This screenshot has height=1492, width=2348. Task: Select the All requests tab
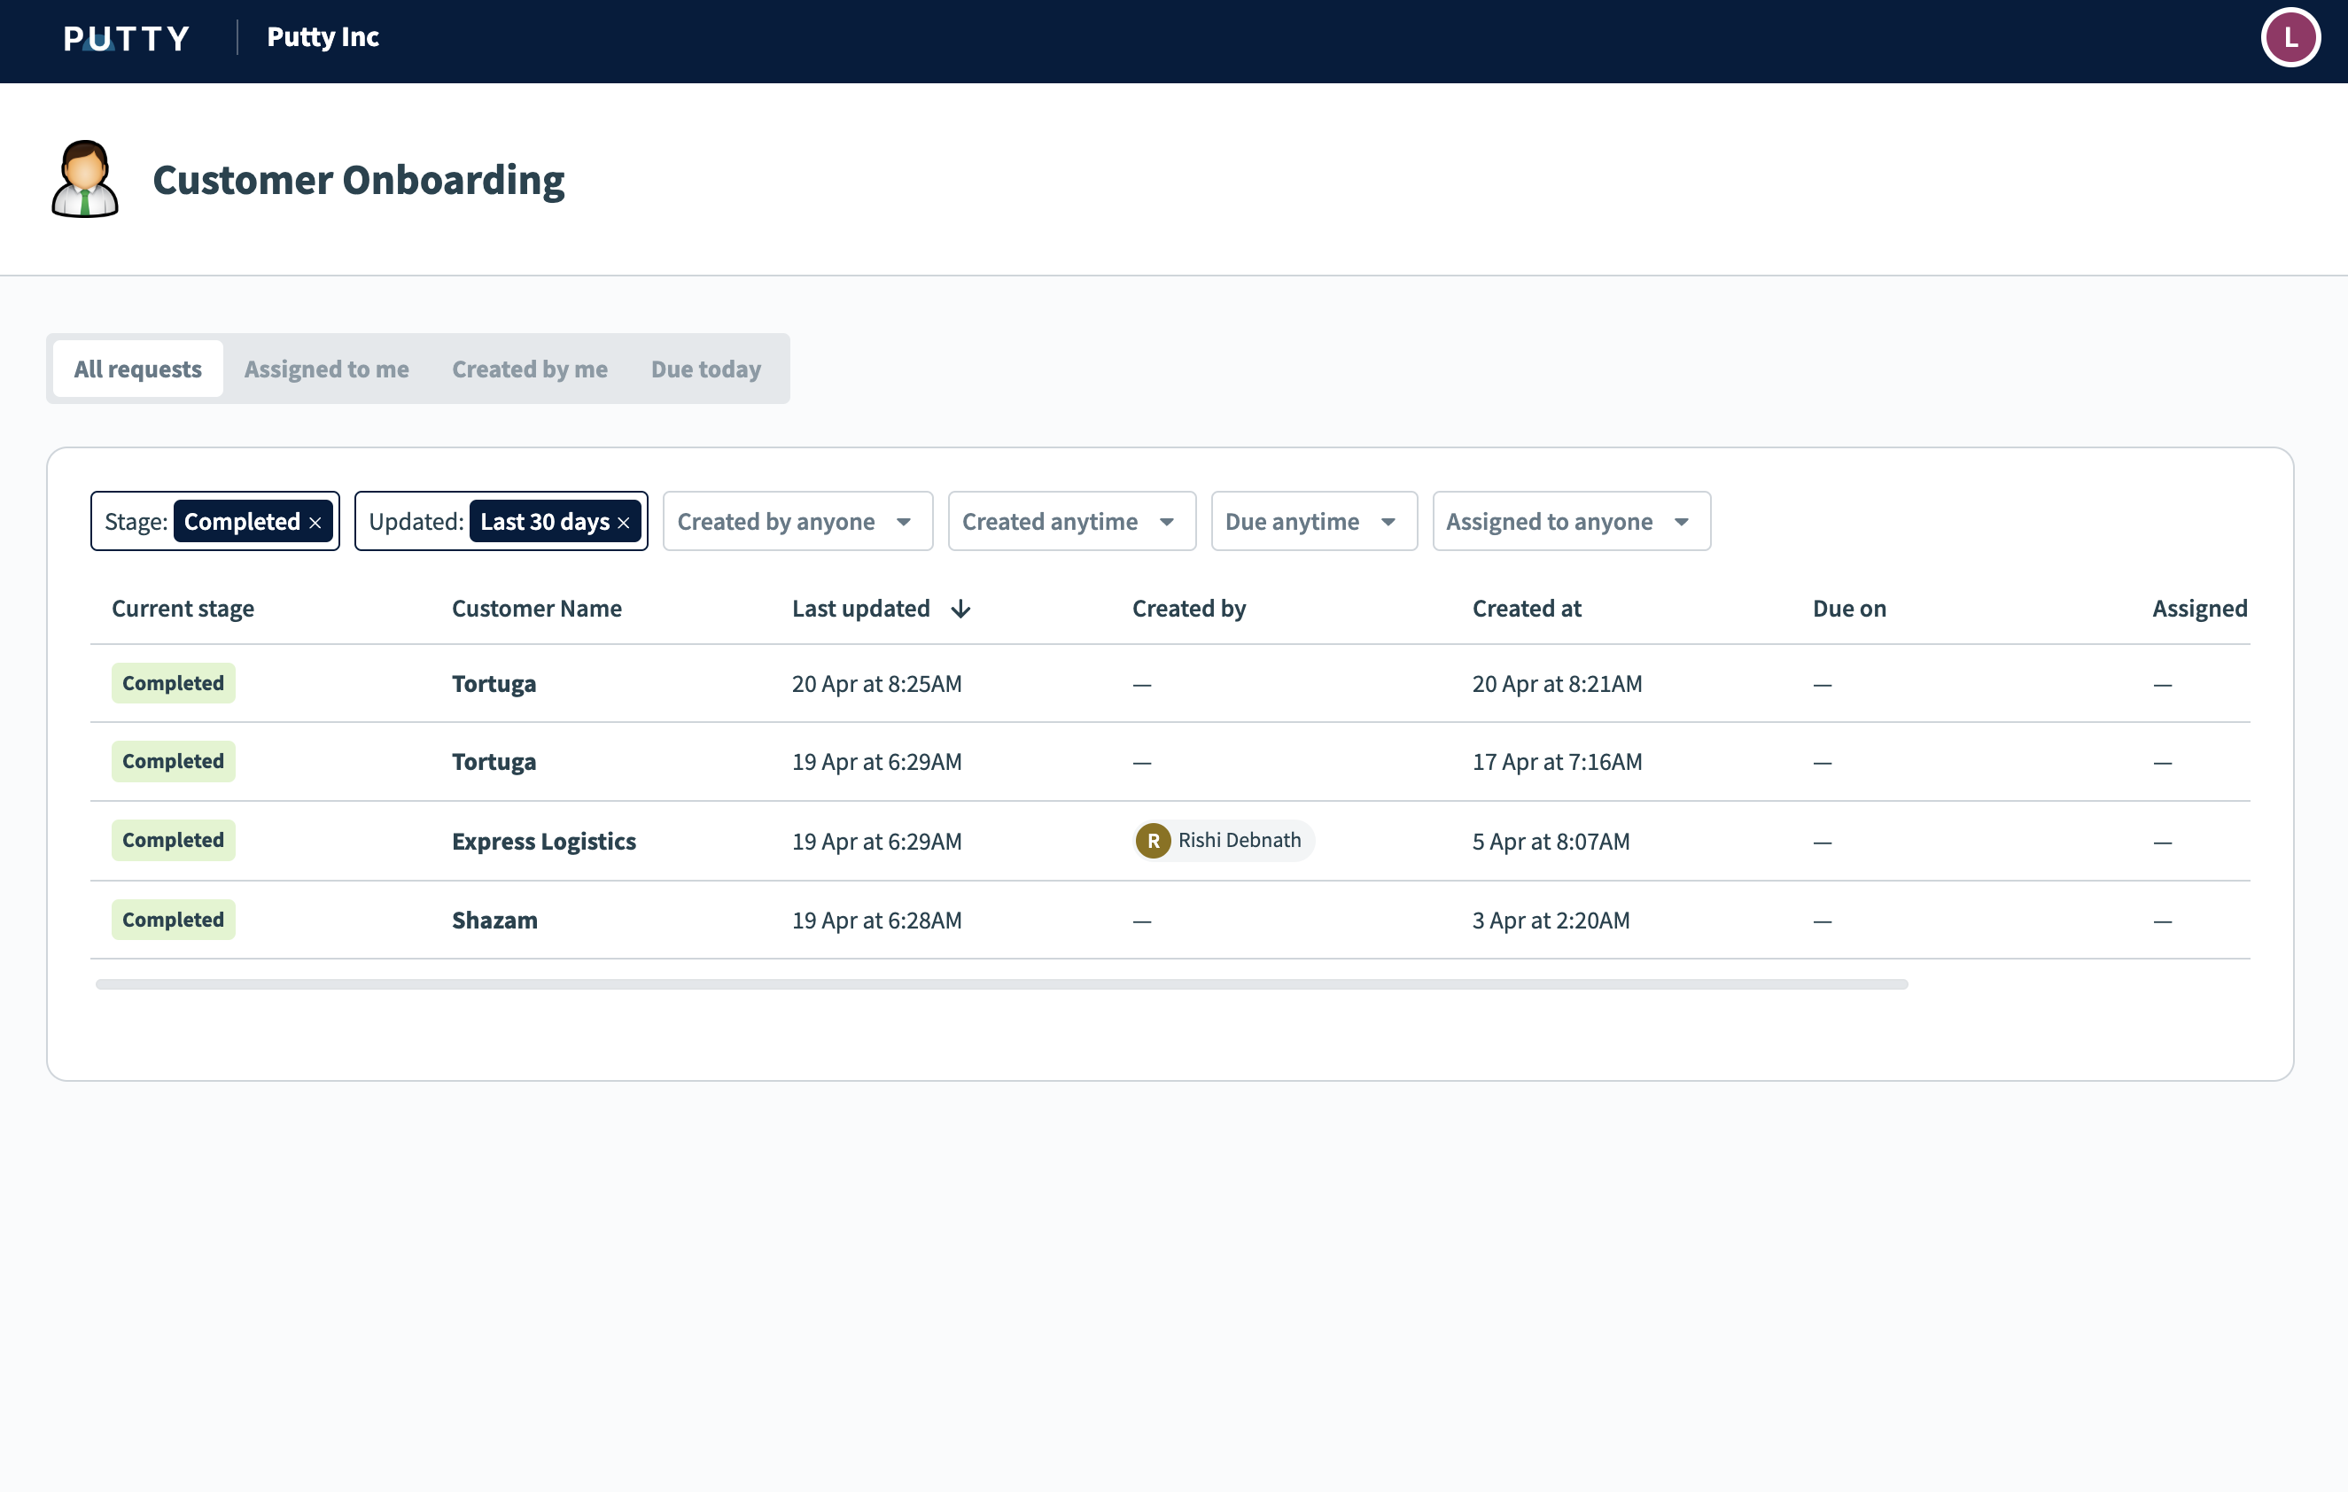click(x=137, y=369)
